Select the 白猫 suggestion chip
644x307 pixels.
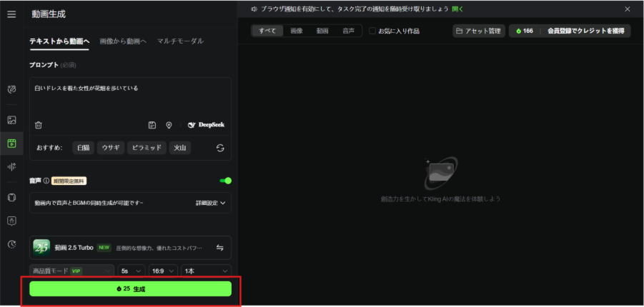84,149
